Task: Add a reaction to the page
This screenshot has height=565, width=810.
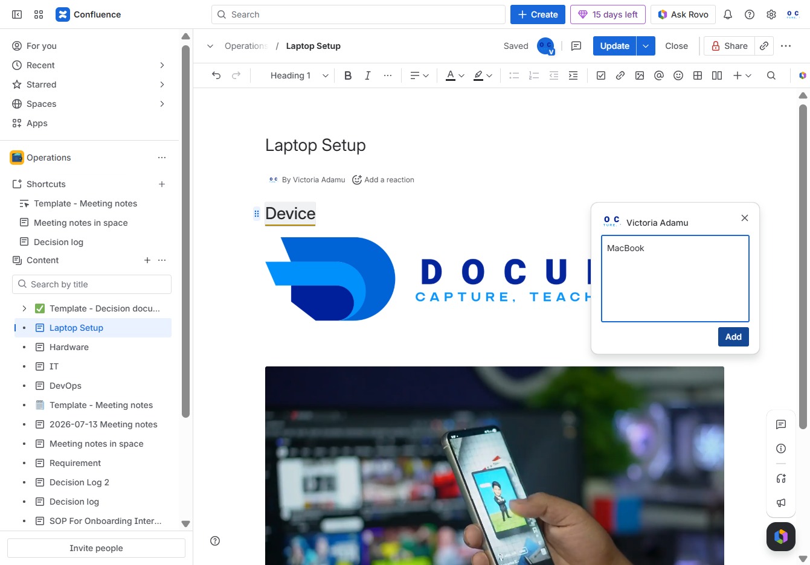Action: point(383,180)
